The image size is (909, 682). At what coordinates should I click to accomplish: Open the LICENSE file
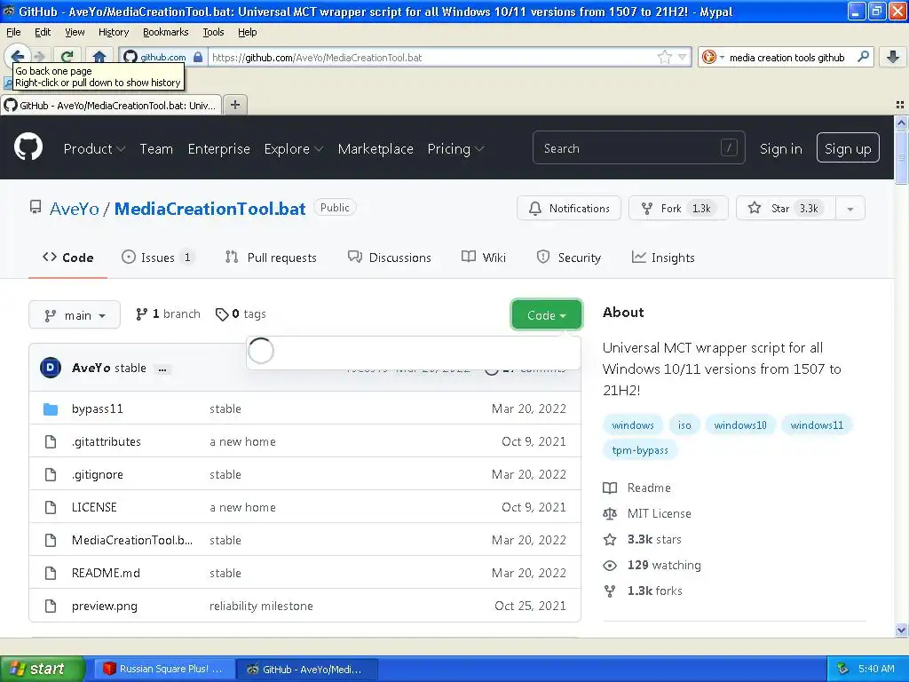pos(94,507)
